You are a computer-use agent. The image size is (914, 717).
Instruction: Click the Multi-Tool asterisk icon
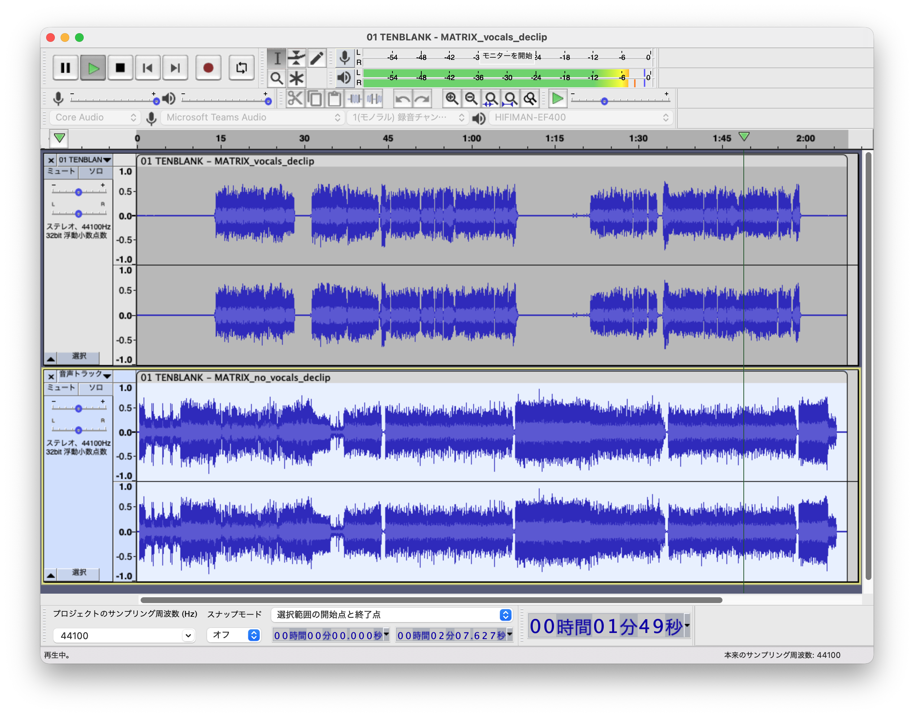[296, 78]
